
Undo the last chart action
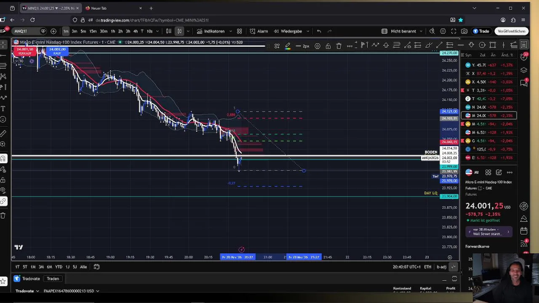(319, 31)
